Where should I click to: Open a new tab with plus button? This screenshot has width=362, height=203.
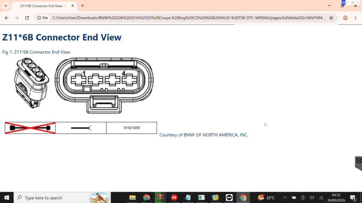click(x=82, y=6)
